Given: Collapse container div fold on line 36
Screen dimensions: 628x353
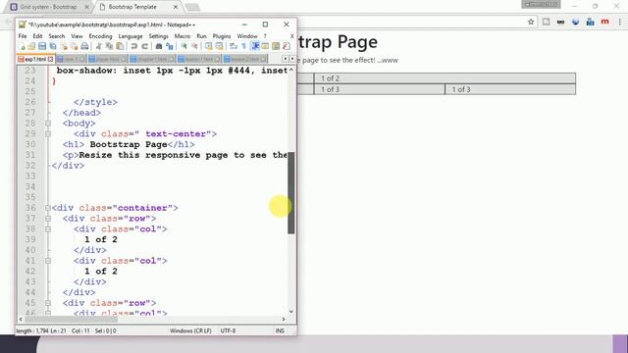Looking at the screenshot, I should [48, 208].
